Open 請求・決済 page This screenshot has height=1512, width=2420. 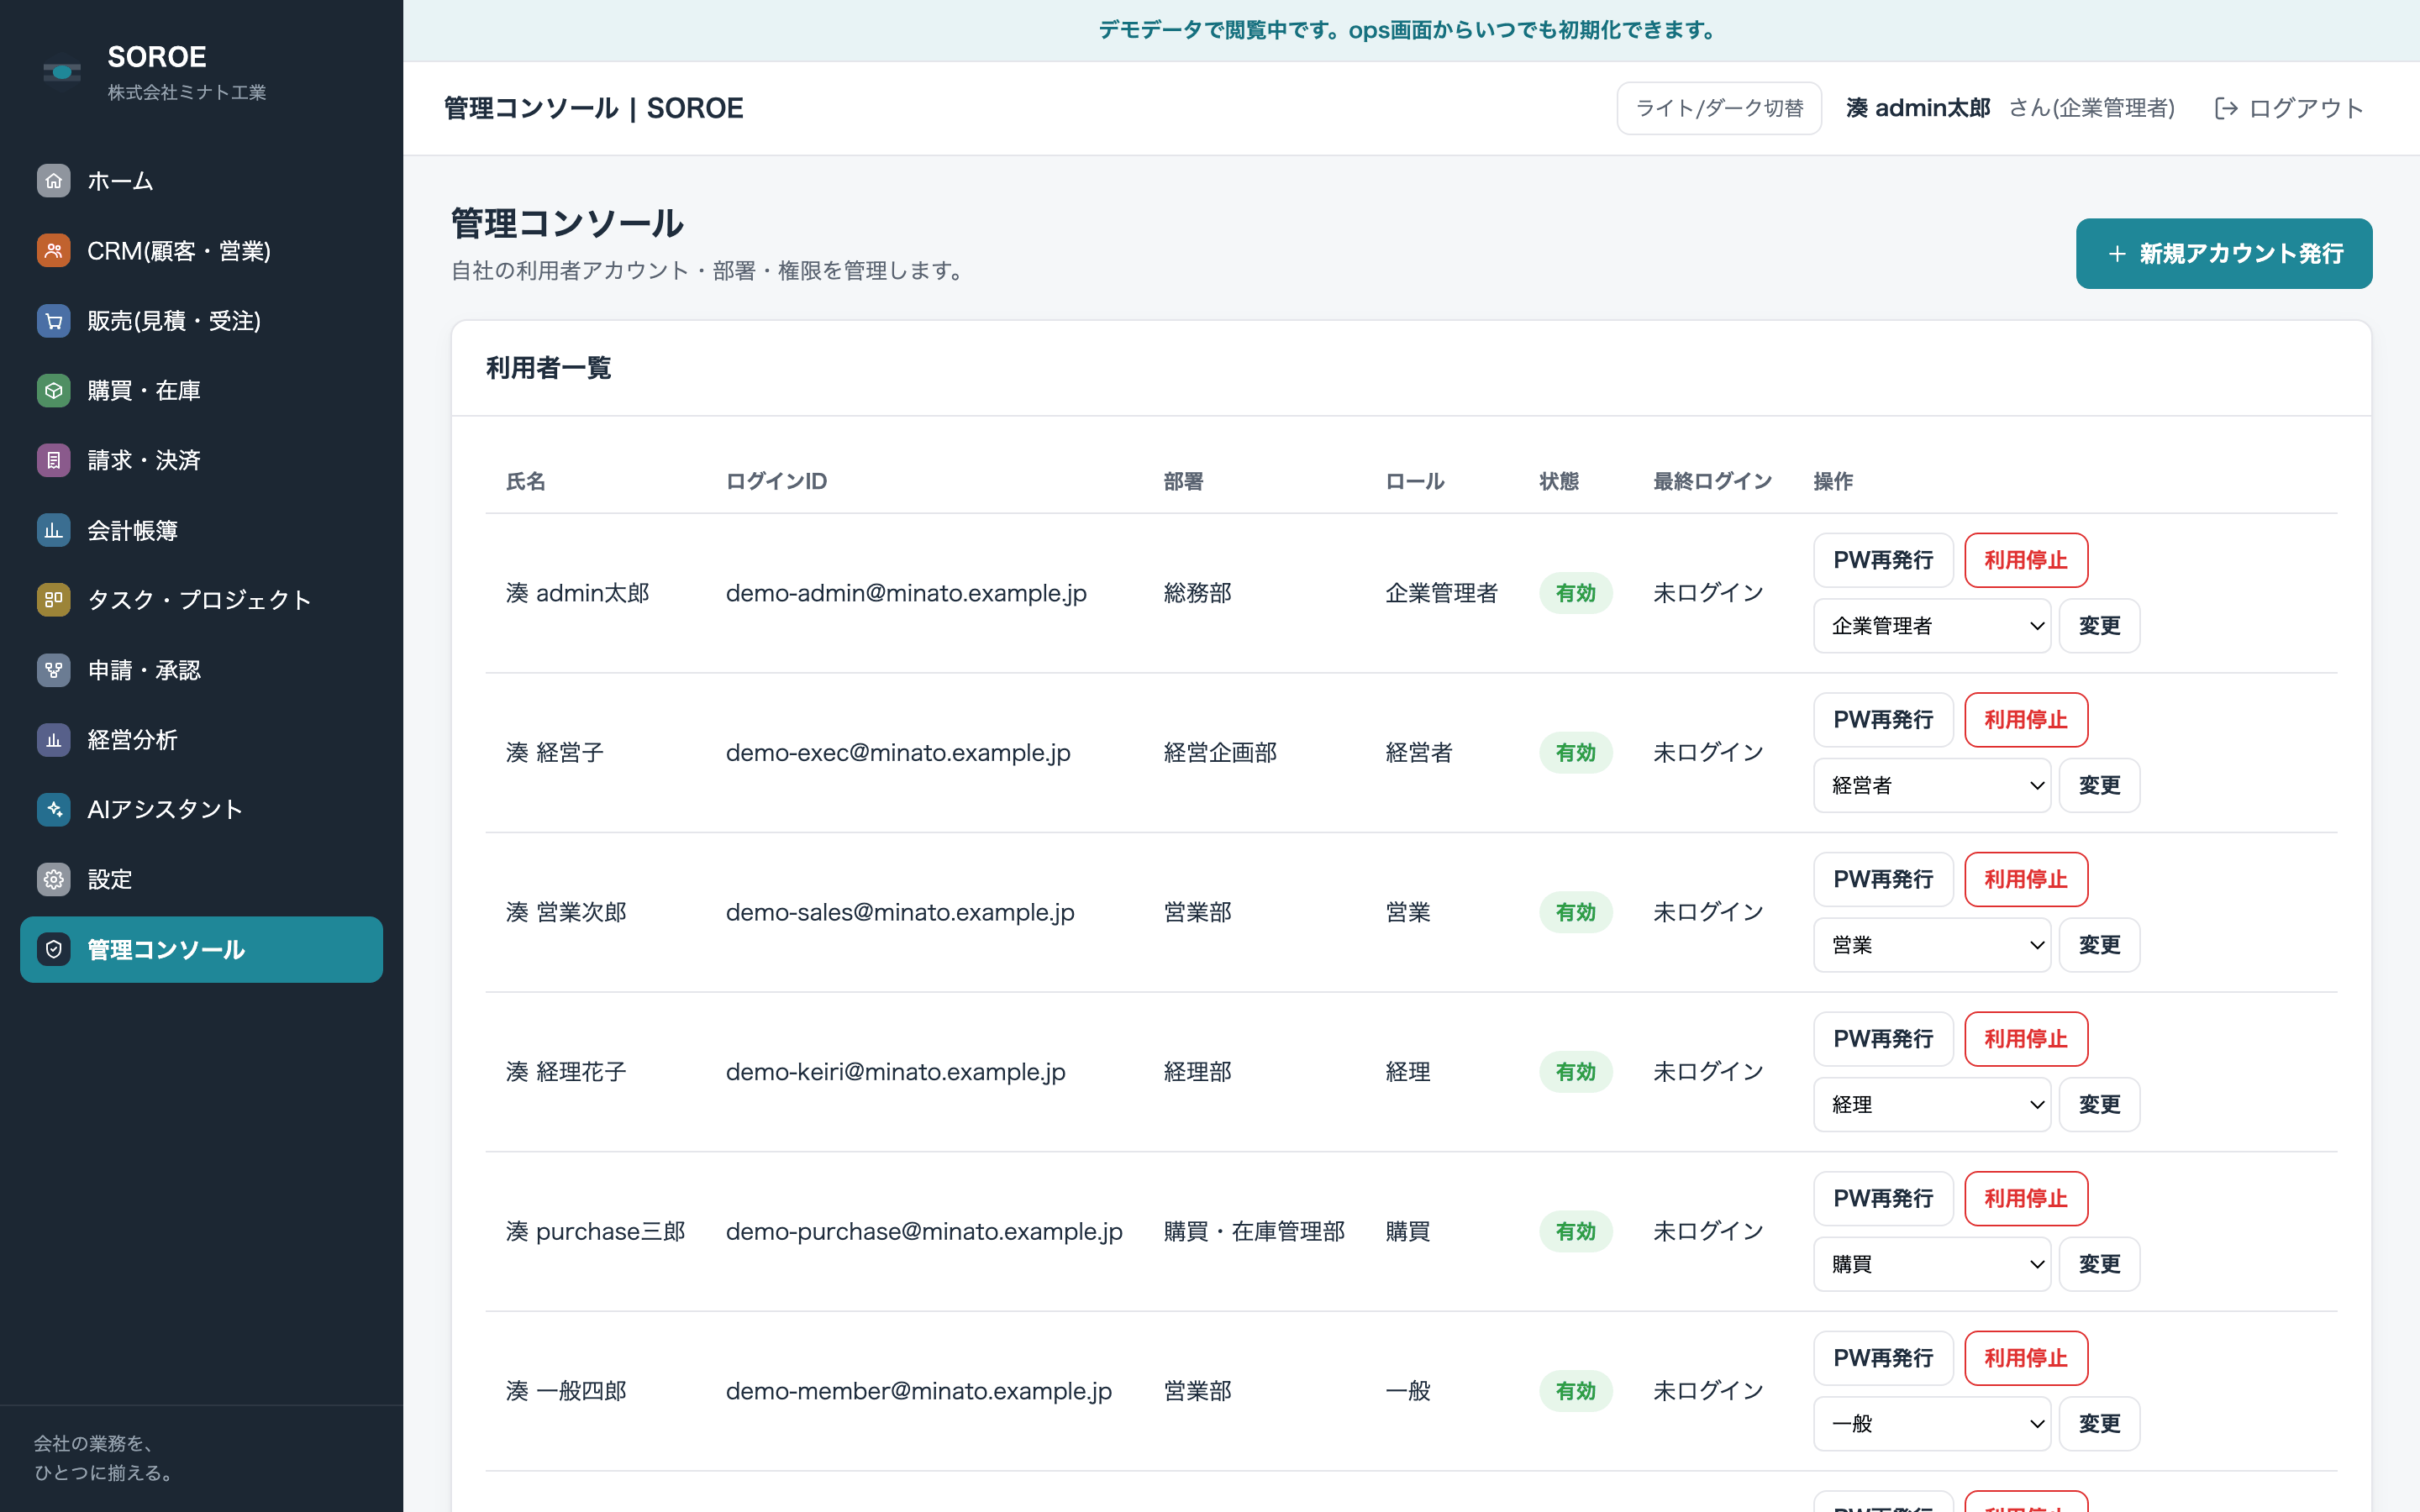pos(201,460)
